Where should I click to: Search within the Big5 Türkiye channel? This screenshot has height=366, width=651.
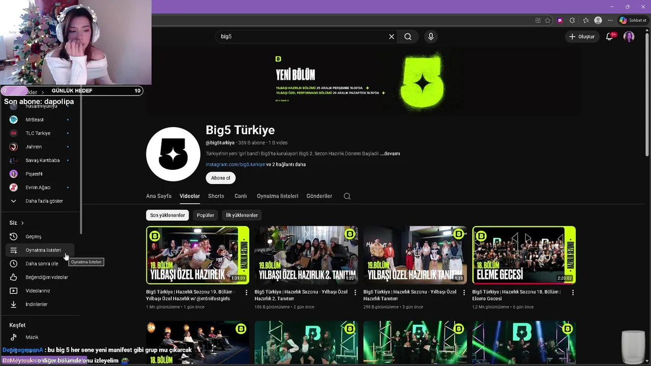(x=347, y=196)
